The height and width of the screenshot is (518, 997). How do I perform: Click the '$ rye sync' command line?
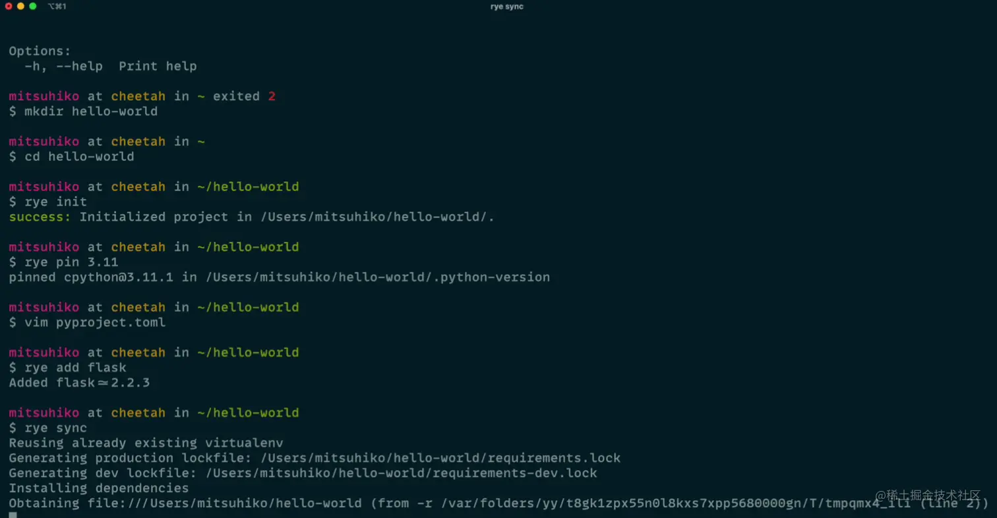(47, 428)
